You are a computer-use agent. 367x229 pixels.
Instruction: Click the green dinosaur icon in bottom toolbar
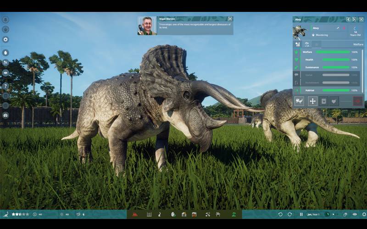[x=234, y=214]
